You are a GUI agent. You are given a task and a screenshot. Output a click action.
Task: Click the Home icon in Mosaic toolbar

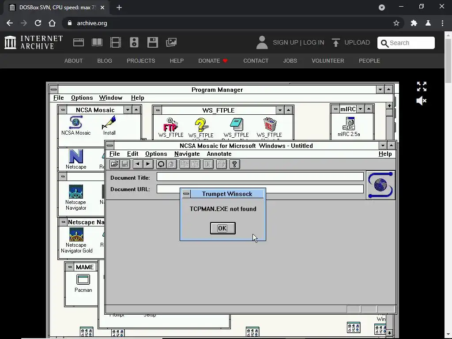[x=172, y=164]
